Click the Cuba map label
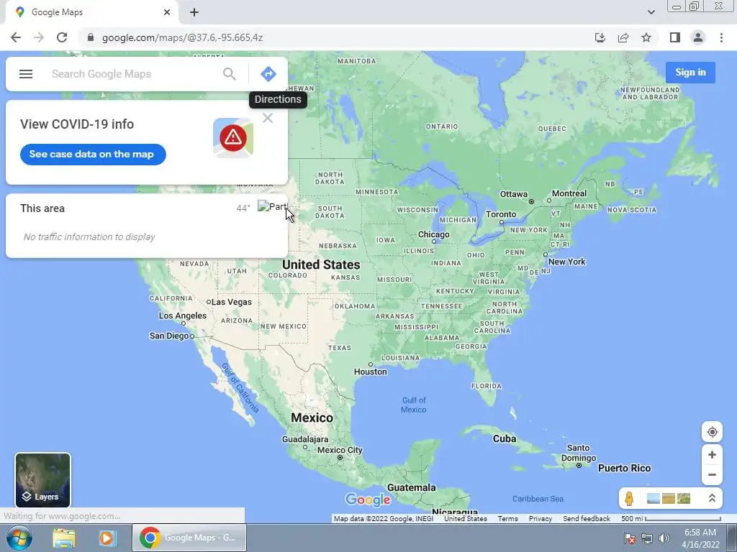 tap(505, 439)
